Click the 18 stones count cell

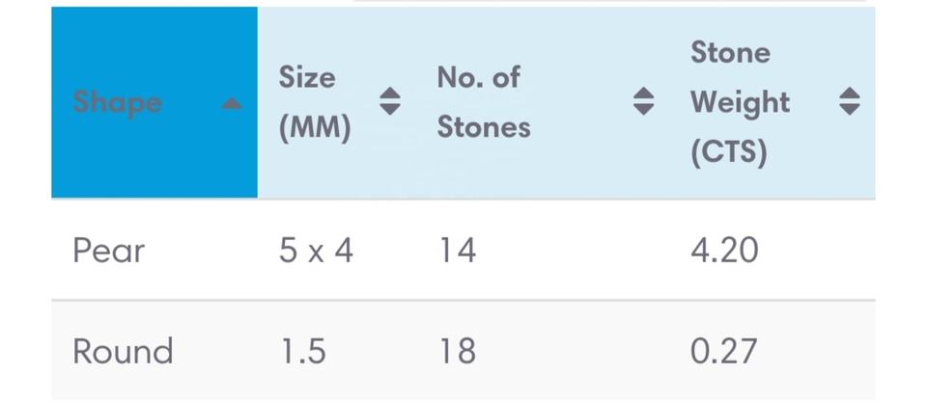point(457,351)
